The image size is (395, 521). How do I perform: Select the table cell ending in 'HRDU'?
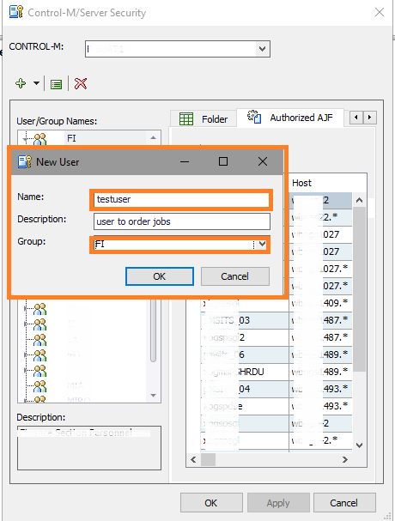pyautogui.click(x=245, y=372)
